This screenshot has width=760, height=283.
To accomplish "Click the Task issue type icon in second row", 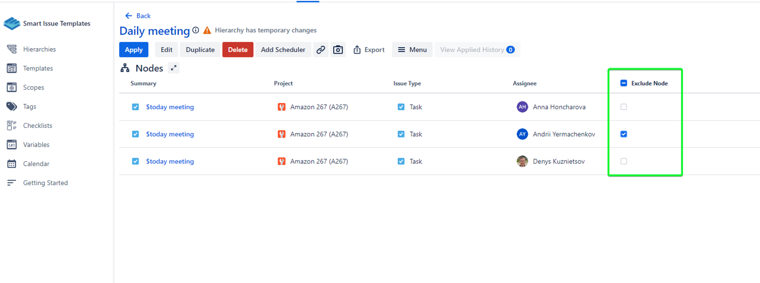I will pos(401,134).
